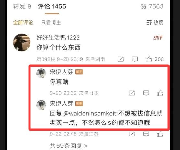Screen dimensions: 180x150
Task: Tap repost icon on 你算啥 reply
Action: pos(132,93)
